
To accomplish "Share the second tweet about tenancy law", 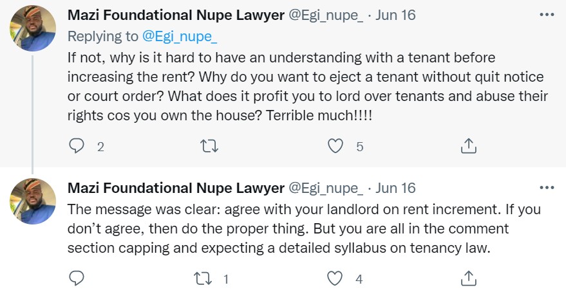I will tap(468, 278).
